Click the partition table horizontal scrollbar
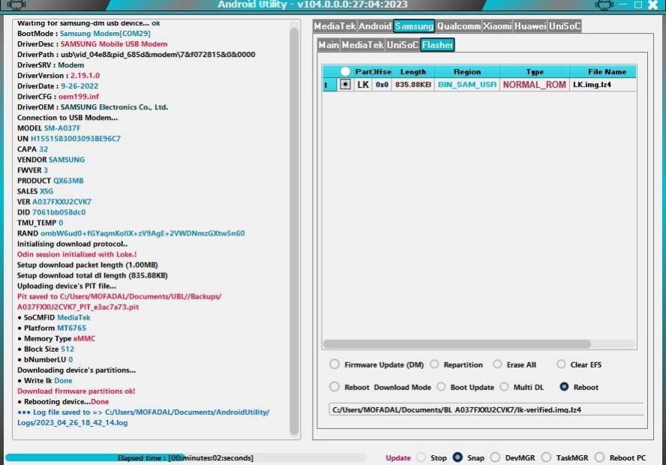 (x=457, y=343)
